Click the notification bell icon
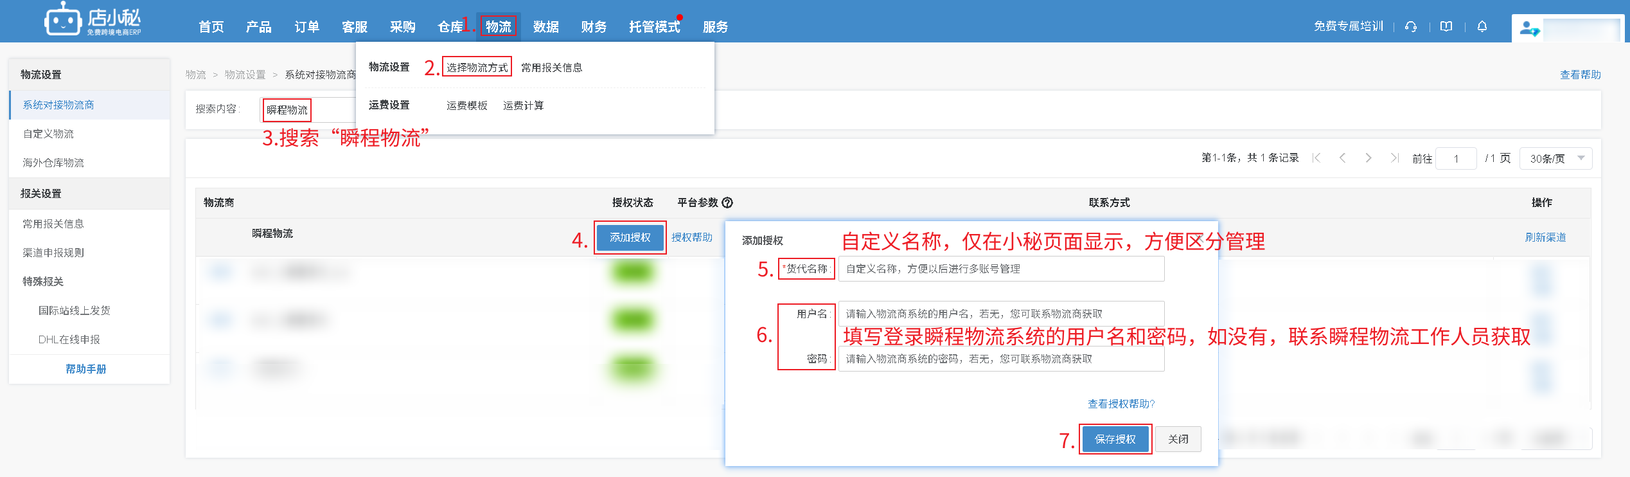This screenshot has height=477, width=1630. 1482,26
